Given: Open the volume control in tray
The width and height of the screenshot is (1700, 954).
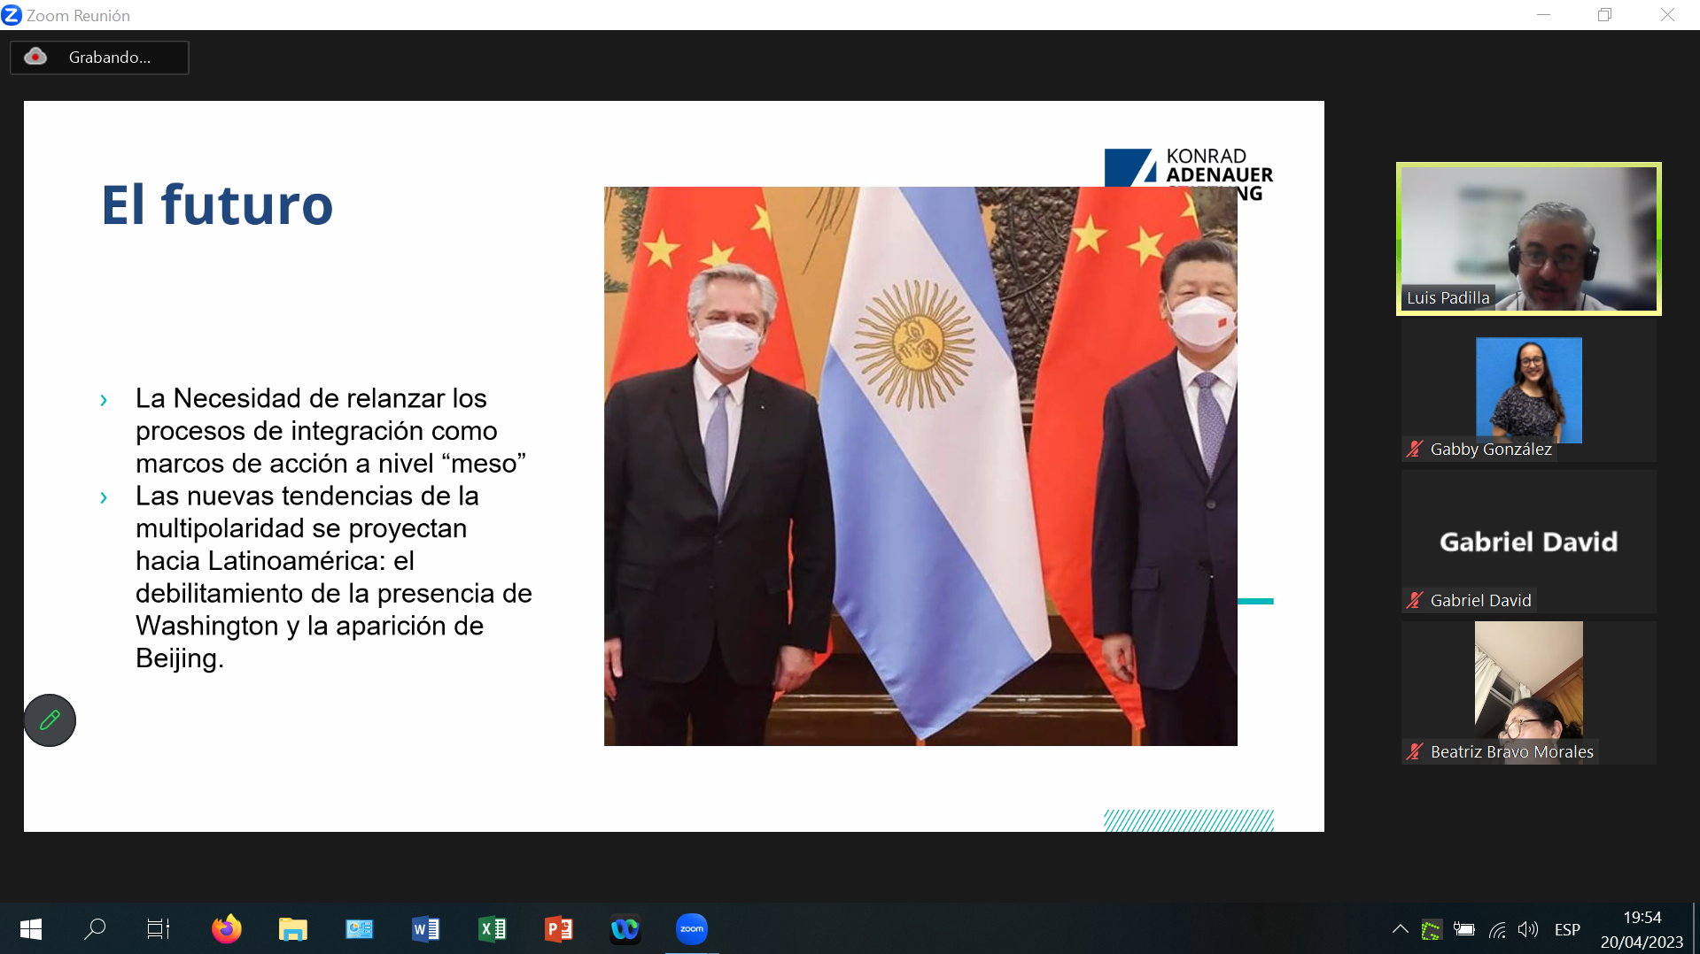Looking at the screenshot, I should (x=1527, y=929).
